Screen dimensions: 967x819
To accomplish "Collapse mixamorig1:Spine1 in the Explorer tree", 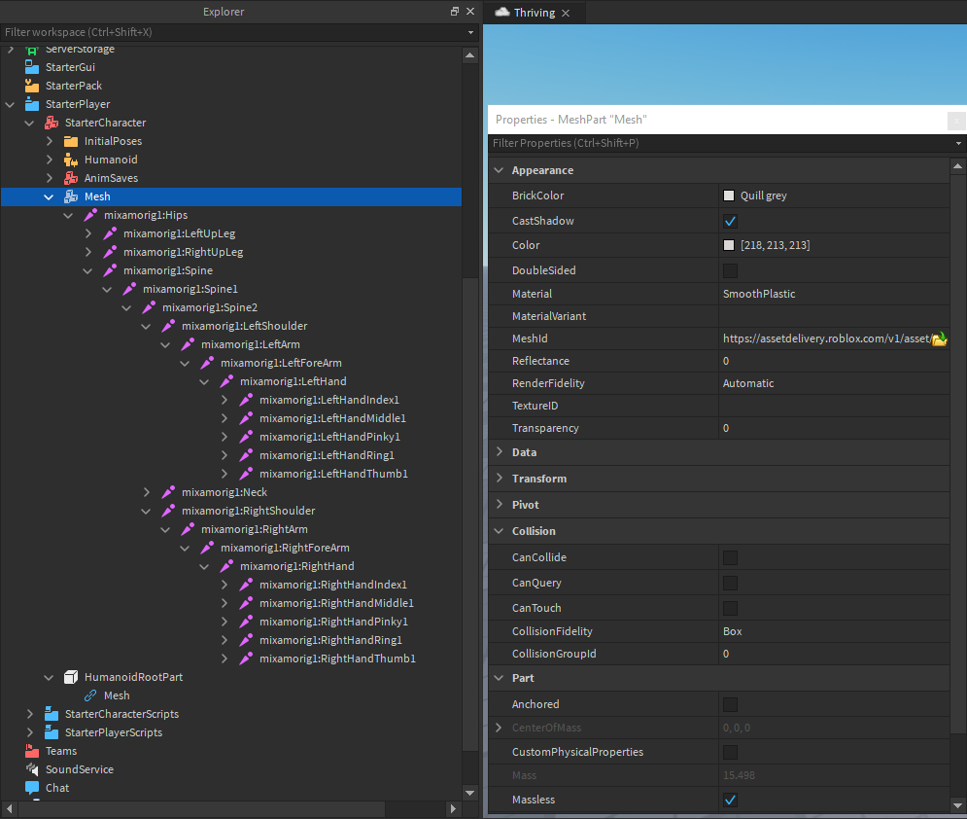I will (107, 288).
